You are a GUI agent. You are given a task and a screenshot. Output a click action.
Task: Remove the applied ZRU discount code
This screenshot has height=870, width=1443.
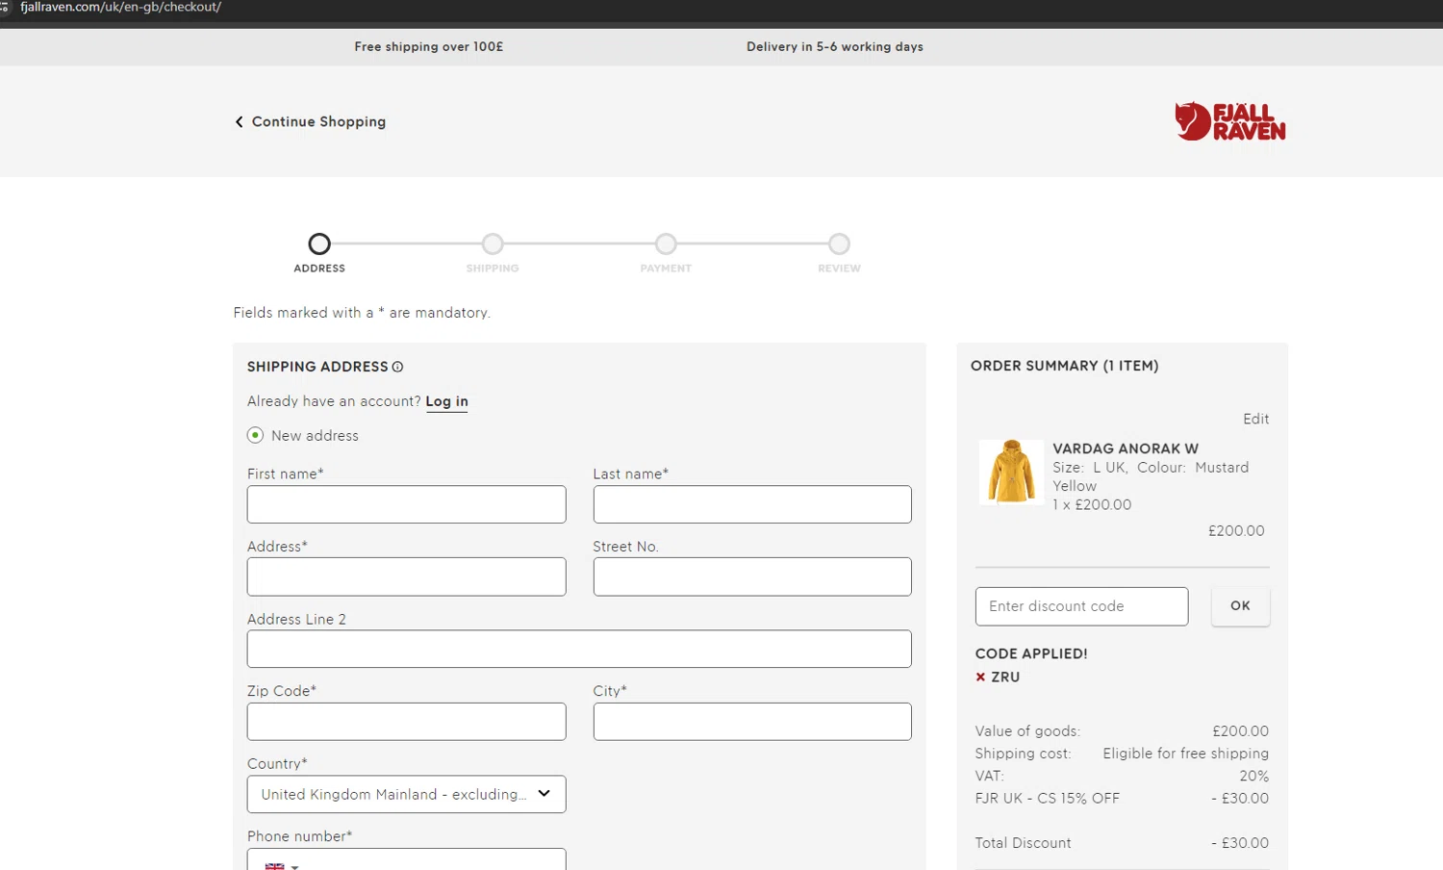coord(980,677)
